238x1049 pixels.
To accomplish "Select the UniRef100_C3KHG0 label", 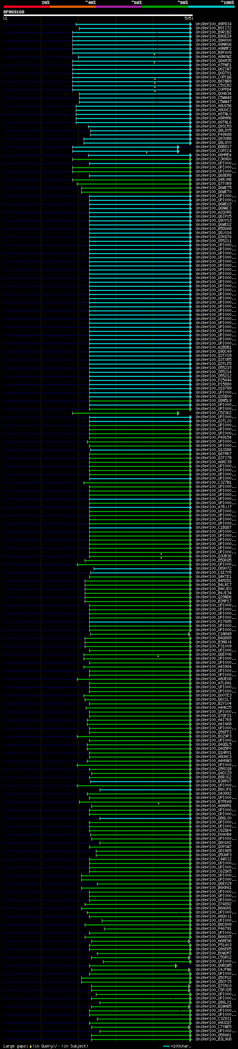I will click(x=213, y=159).
